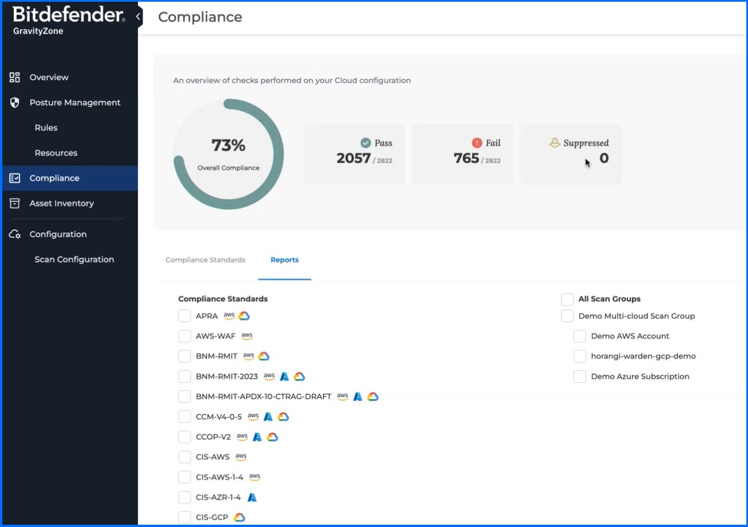Check the CIS-AWS checkbox
Image resolution: width=748 pixels, height=527 pixels.
[x=184, y=457]
